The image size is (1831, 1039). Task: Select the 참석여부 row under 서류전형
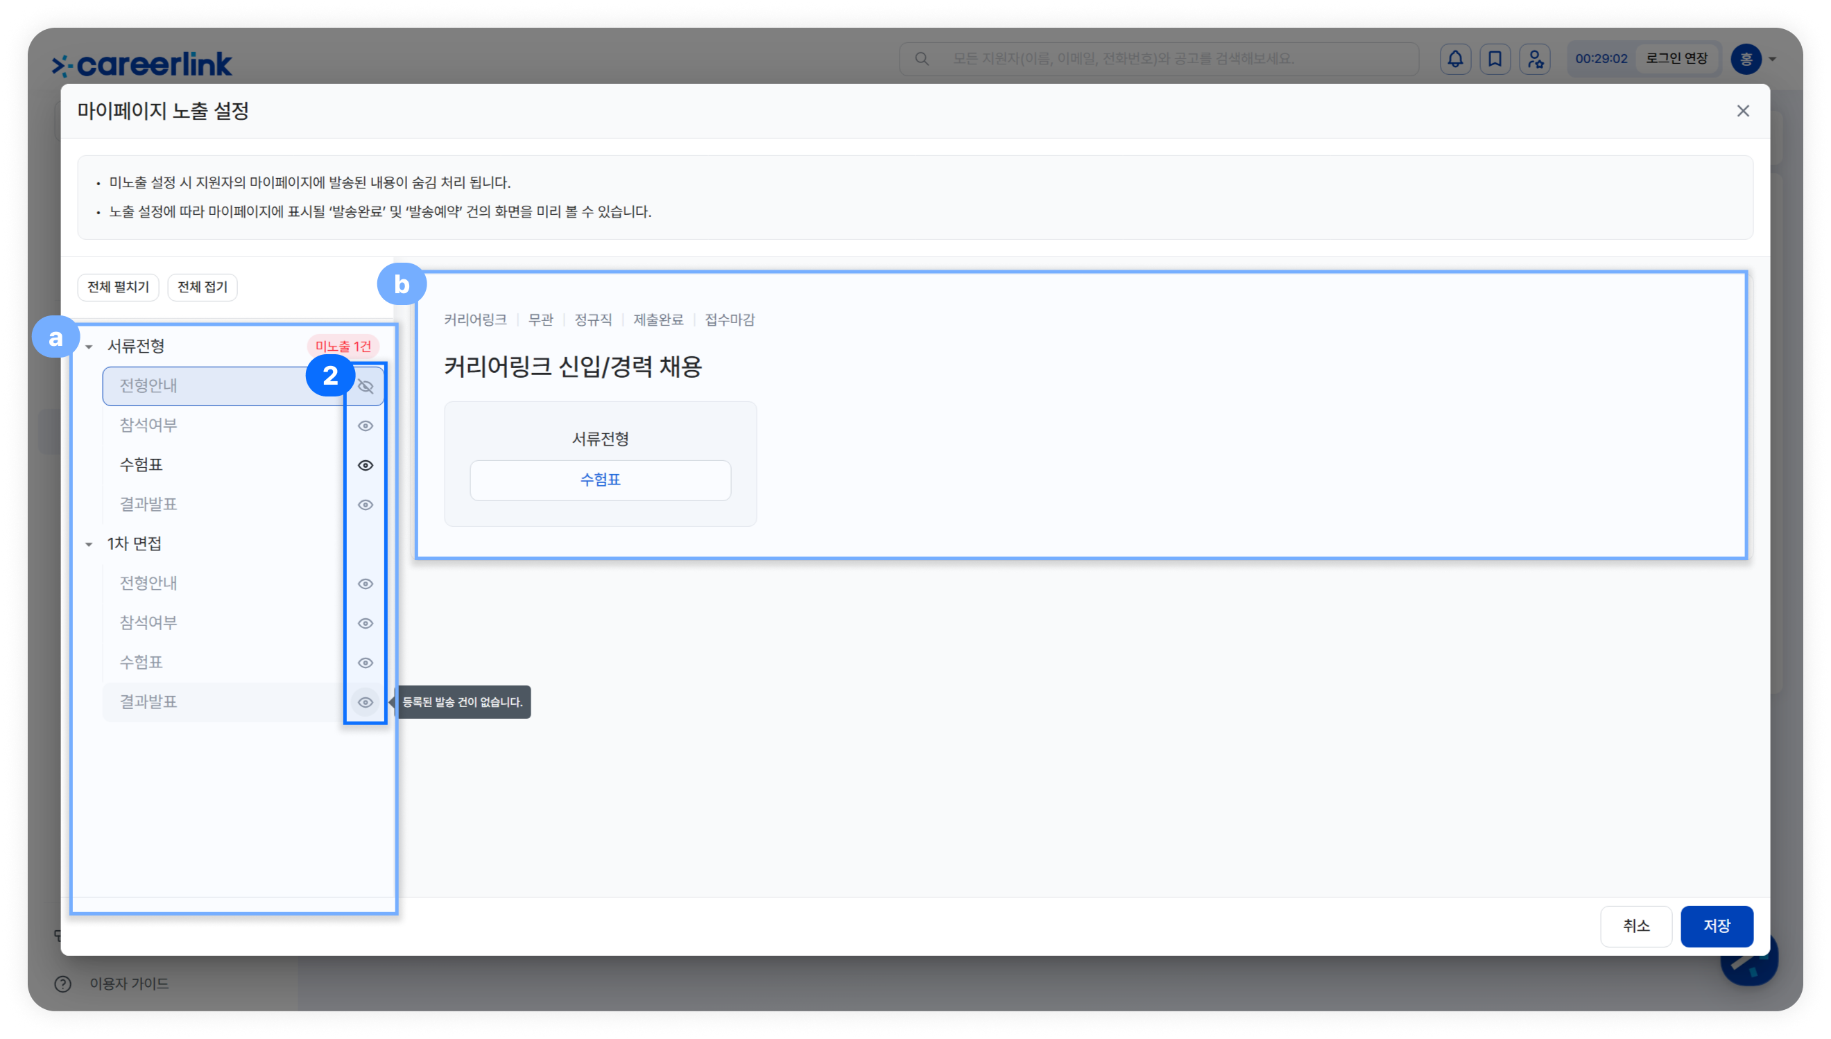(243, 426)
